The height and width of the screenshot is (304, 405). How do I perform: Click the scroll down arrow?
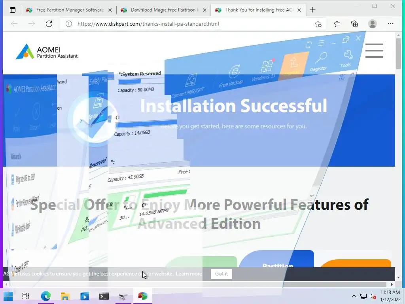(398, 277)
